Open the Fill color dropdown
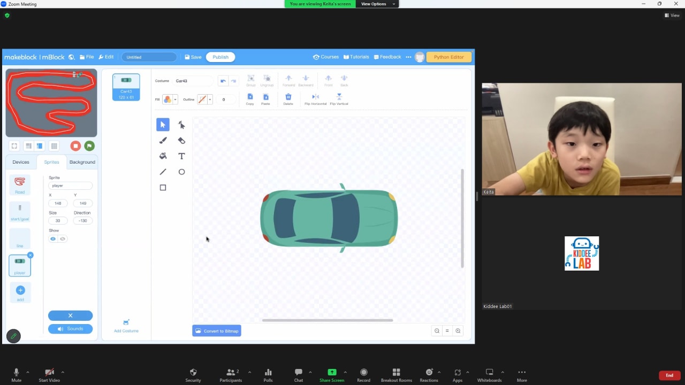Viewport: 685px width, 385px height. pos(175,99)
